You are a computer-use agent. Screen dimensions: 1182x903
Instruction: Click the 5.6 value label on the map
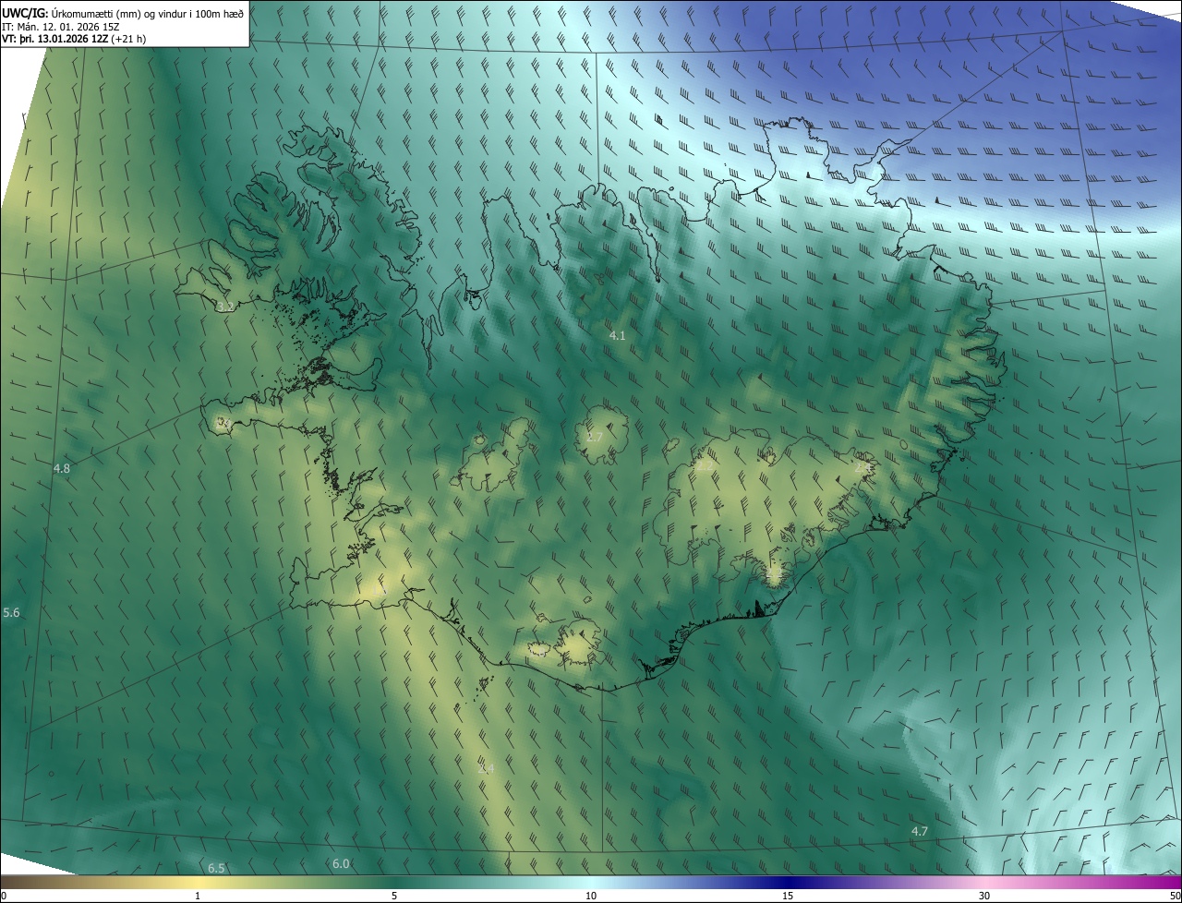click(x=11, y=613)
